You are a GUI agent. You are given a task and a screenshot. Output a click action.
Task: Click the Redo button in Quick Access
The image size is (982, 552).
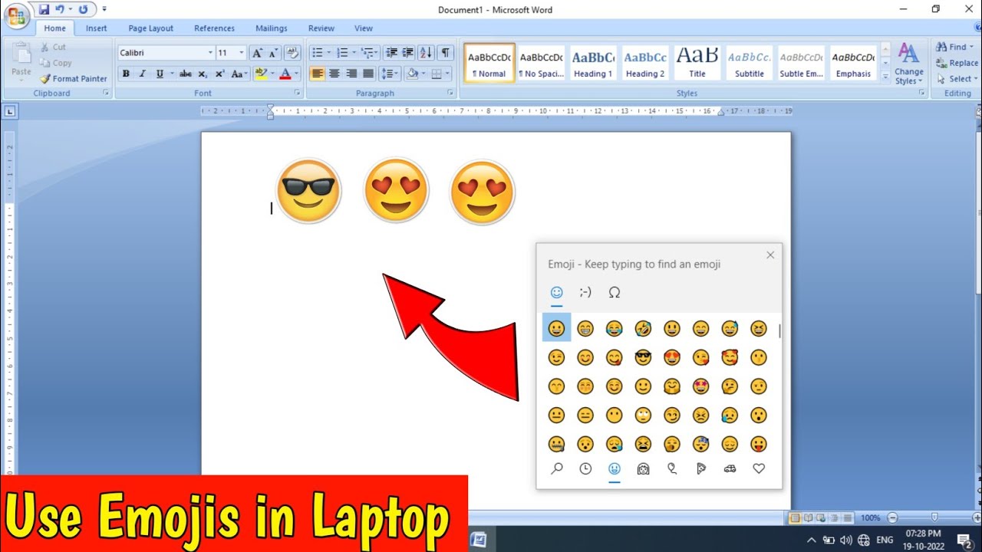83,10
